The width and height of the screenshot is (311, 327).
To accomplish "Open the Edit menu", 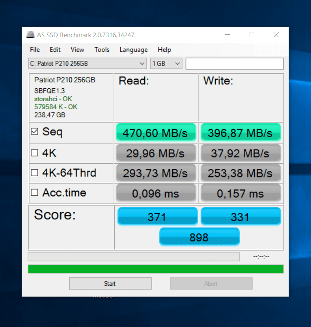I will coord(55,50).
